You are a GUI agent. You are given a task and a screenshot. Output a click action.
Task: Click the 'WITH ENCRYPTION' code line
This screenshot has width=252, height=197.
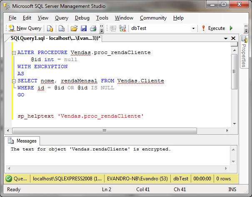click(42, 66)
